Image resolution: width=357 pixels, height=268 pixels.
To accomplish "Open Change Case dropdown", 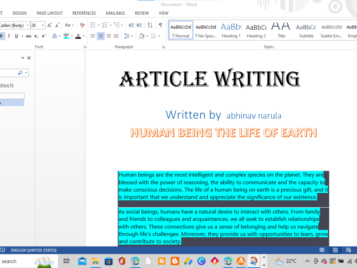I will click(x=69, y=25).
